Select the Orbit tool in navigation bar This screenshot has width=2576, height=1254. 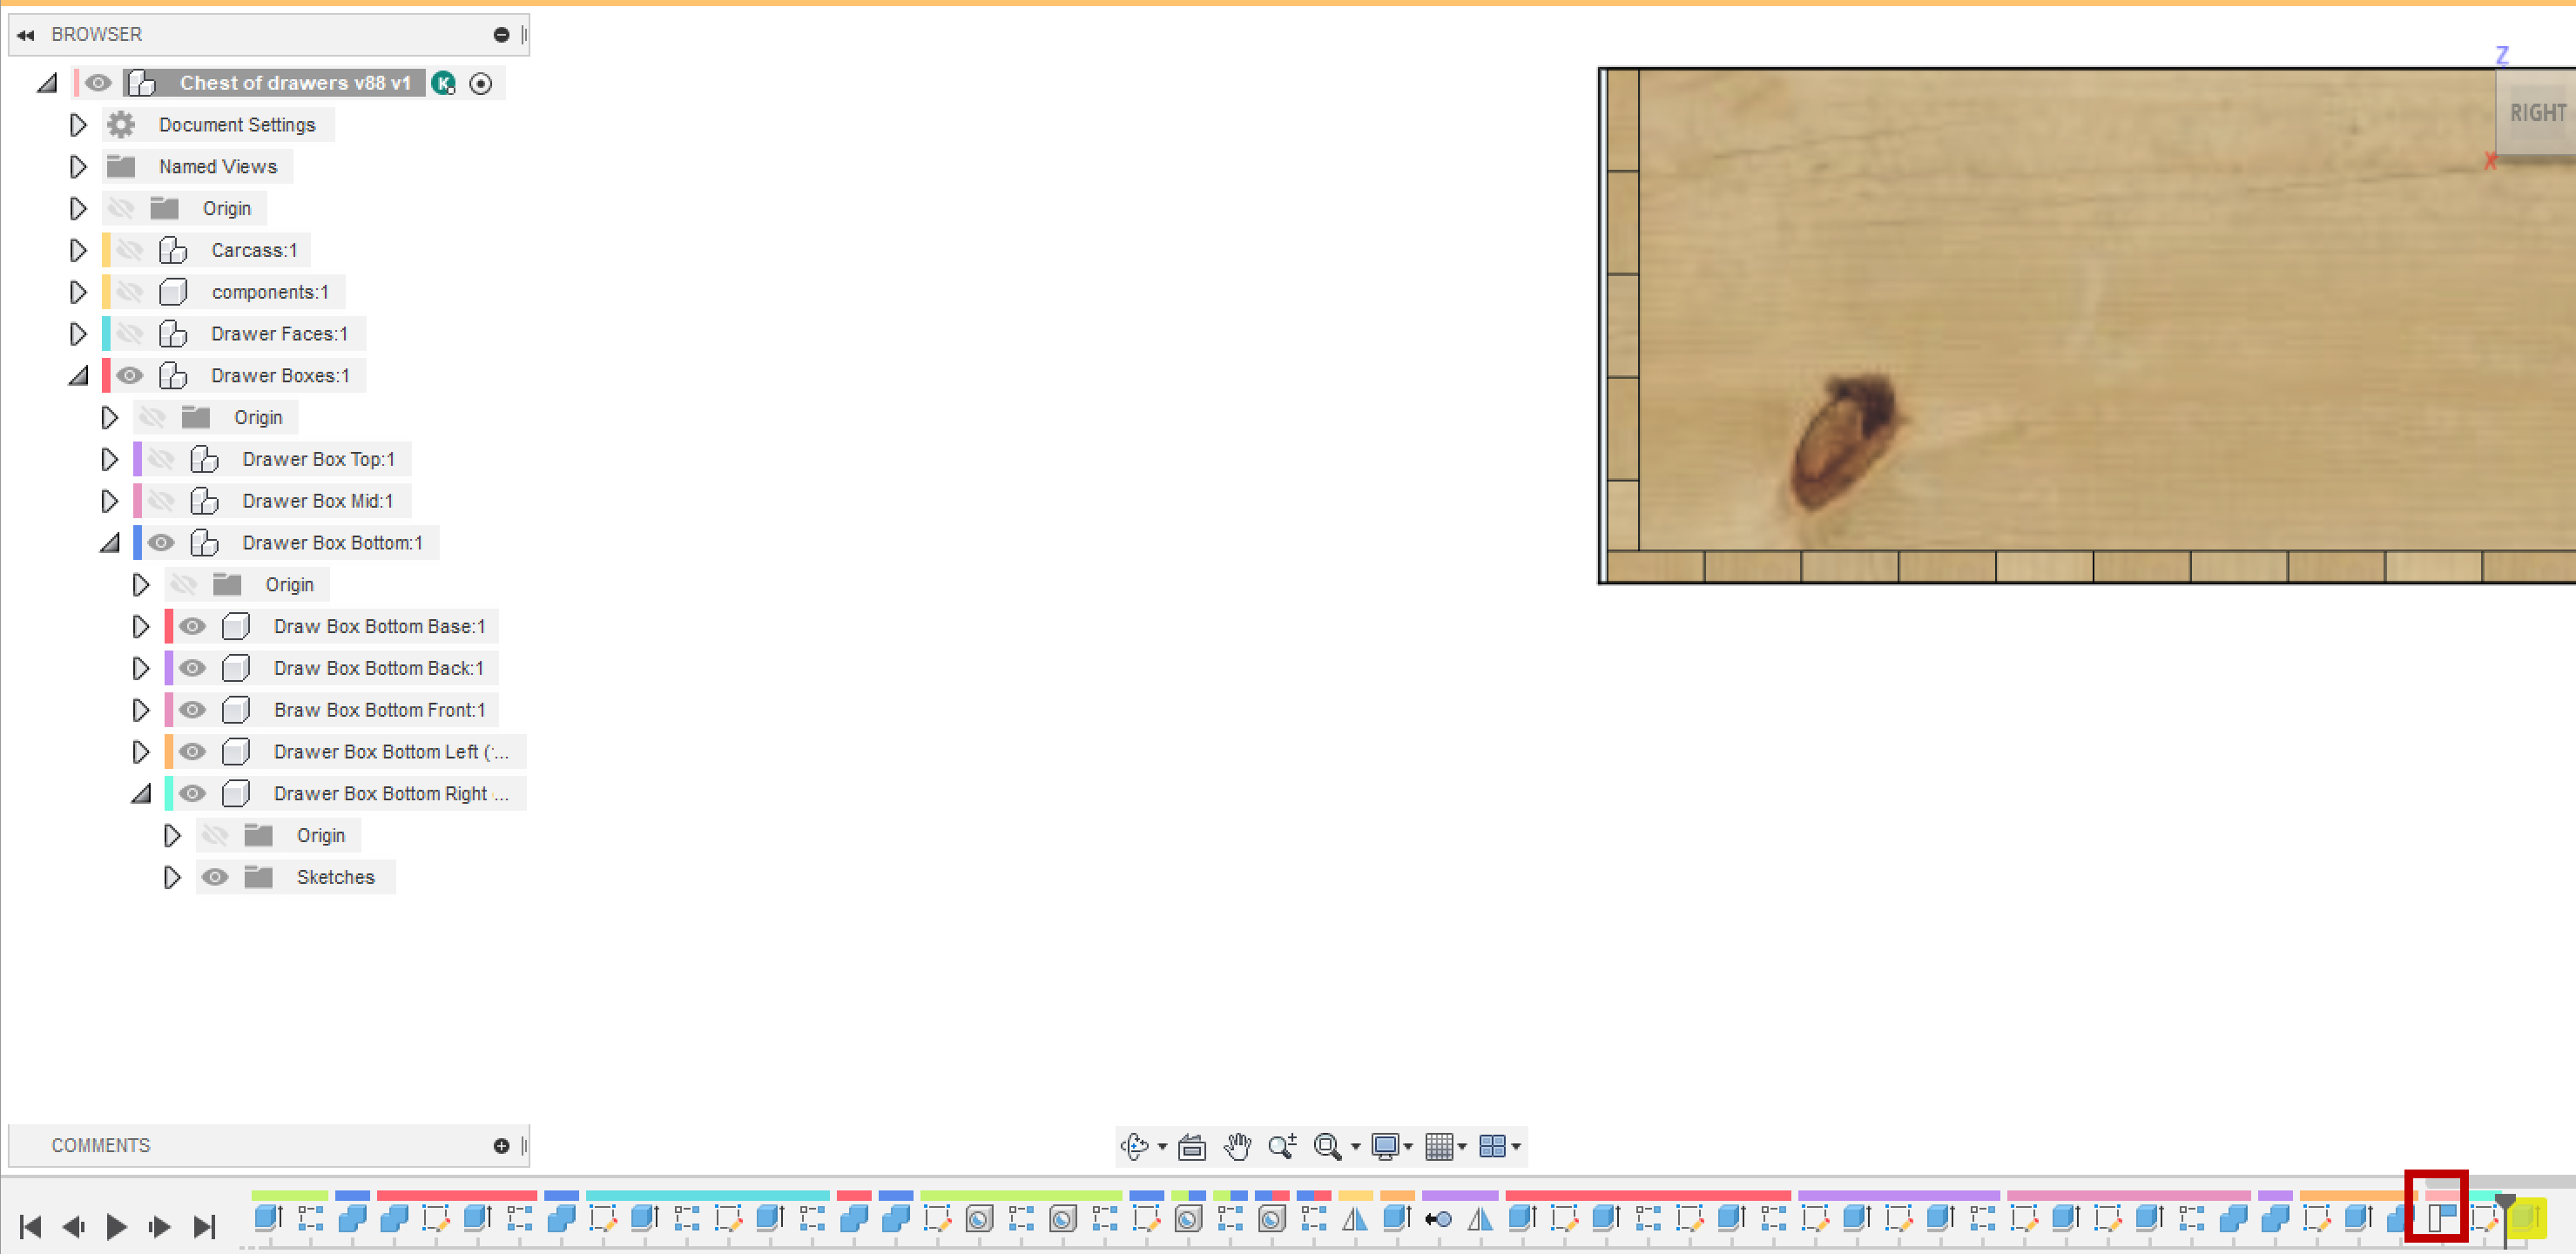tap(1135, 1146)
